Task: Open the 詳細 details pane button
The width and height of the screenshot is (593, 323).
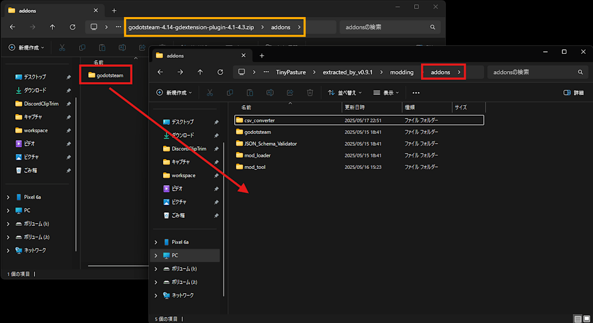Action: (574, 92)
